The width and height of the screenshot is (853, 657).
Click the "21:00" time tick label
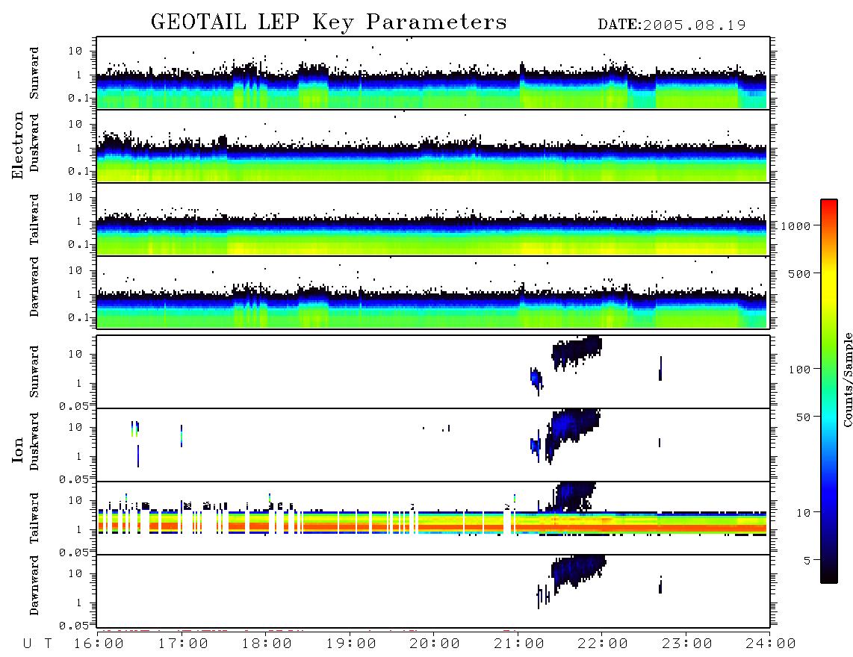(519, 644)
